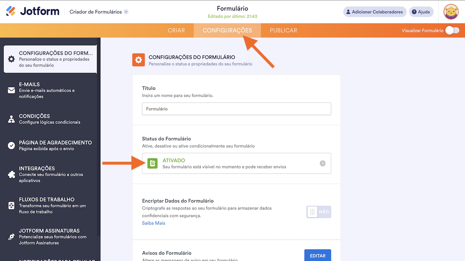Click the Adicionar Colaboradores button
This screenshot has height=261, width=465.
(374, 12)
